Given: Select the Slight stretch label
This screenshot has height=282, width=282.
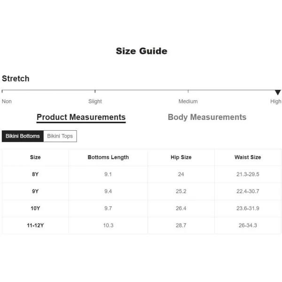Looking at the screenshot, I should tap(95, 102).
